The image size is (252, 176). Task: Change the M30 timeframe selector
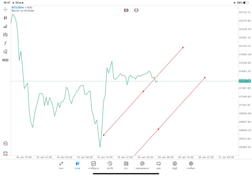point(6,60)
